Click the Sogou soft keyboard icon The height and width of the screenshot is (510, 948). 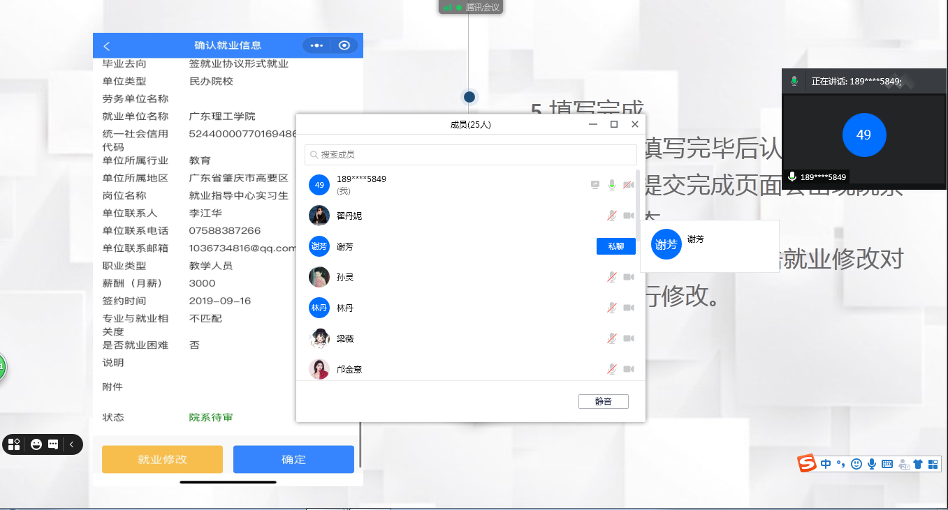coord(887,463)
